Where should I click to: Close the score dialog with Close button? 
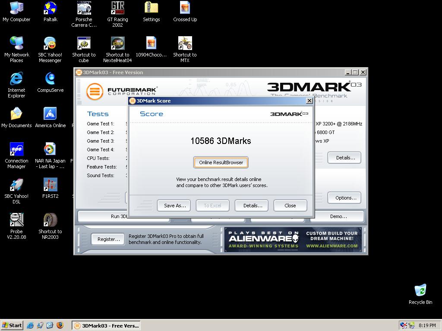pos(290,206)
